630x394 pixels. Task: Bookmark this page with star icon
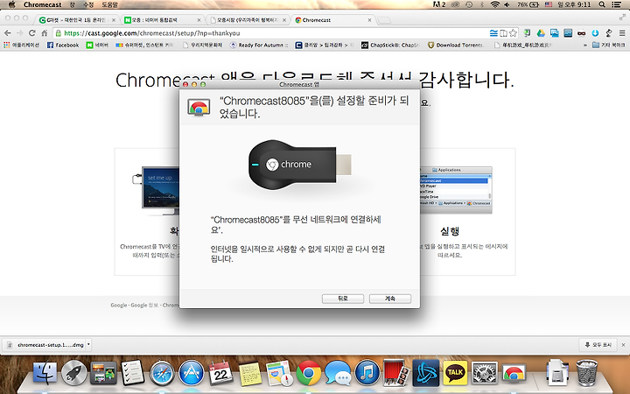tap(513, 33)
